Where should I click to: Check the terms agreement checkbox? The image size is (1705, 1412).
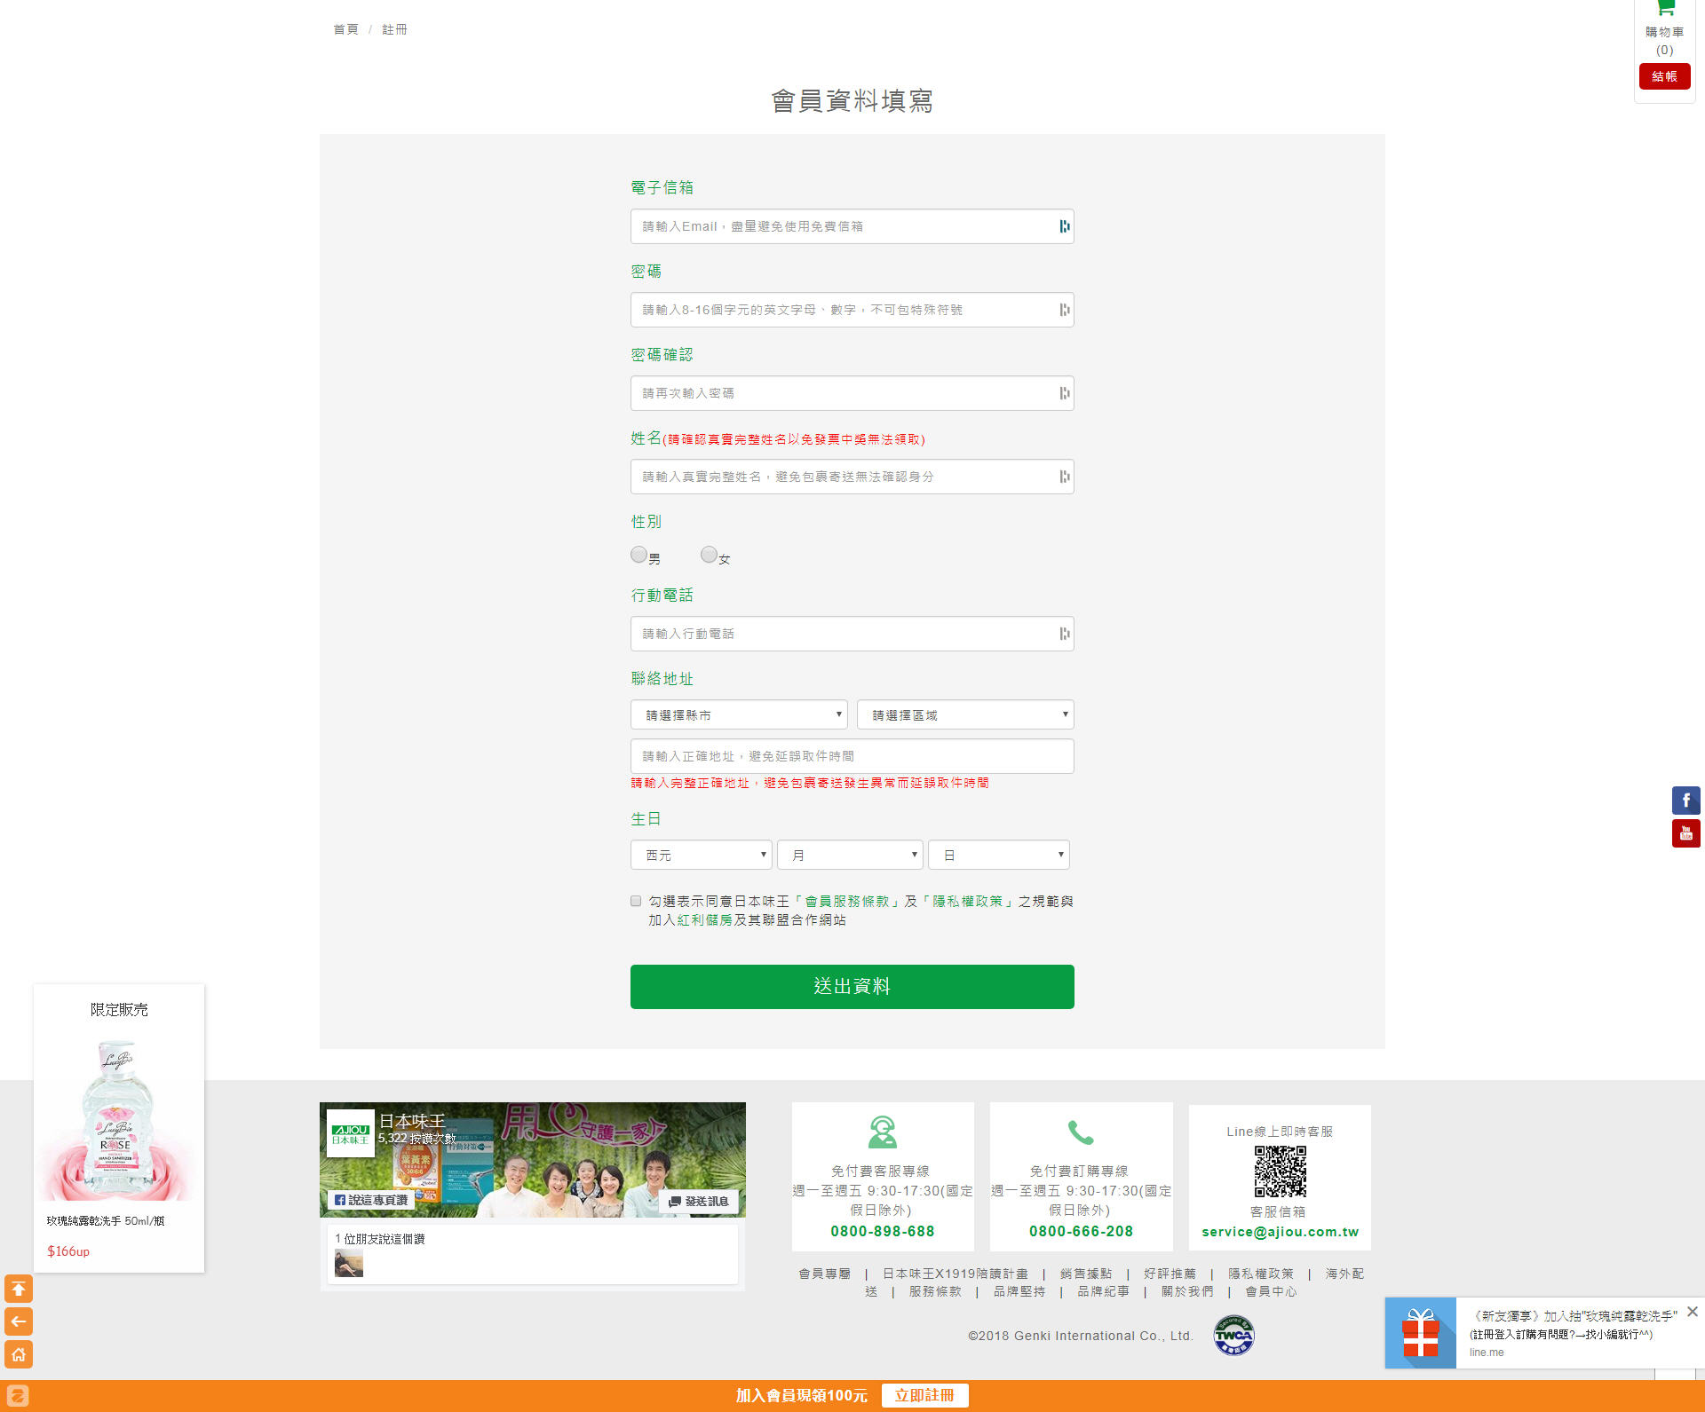click(636, 901)
